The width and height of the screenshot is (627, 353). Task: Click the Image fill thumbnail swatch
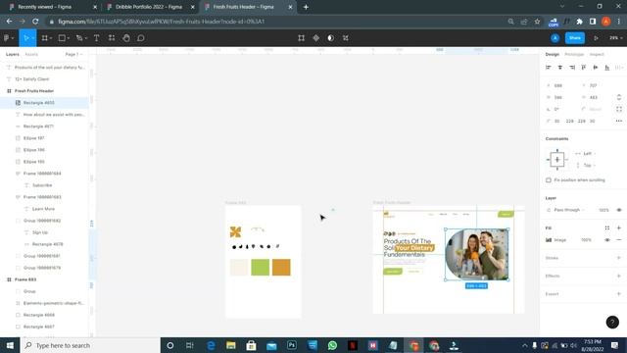pyautogui.click(x=549, y=239)
